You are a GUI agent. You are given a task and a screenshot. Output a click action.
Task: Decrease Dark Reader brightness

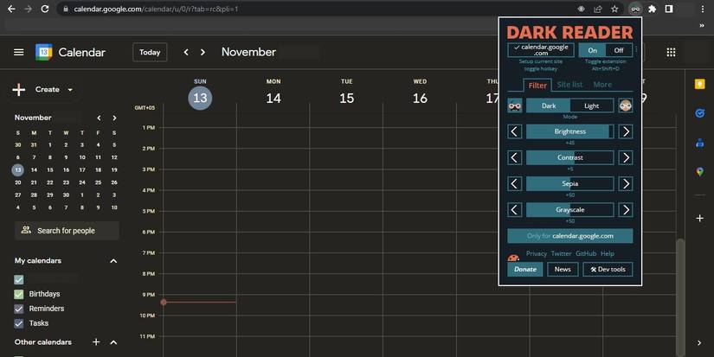tap(515, 131)
